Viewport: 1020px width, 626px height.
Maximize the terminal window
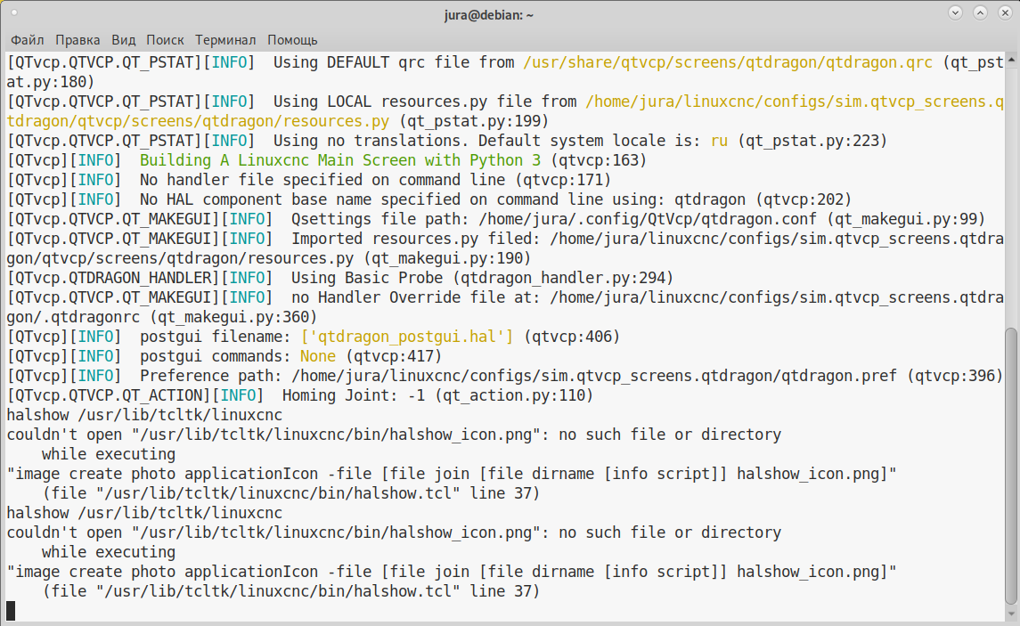(980, 13)
